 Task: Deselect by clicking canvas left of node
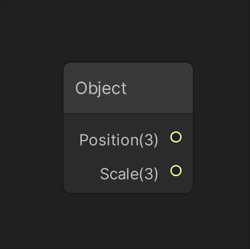coord(31,127)
